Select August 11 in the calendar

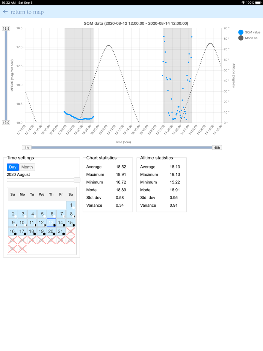click(x=32, y=222)
